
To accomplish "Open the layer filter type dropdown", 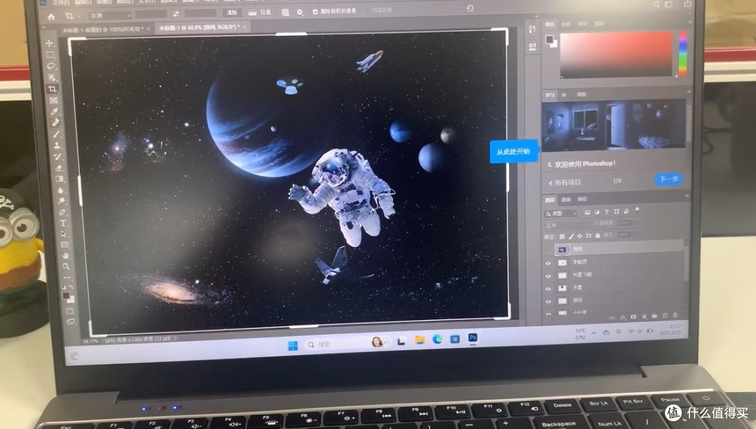I will click(x=561, y=213).
